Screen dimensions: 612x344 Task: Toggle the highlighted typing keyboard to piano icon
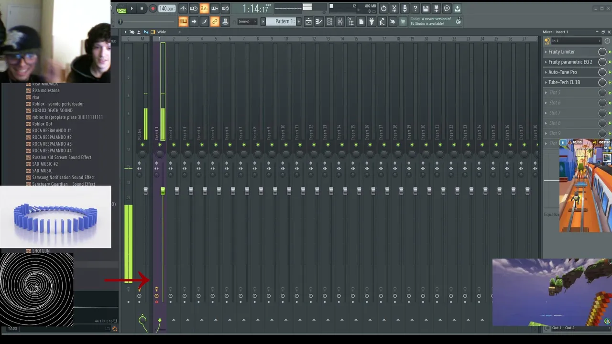(183, 21)
